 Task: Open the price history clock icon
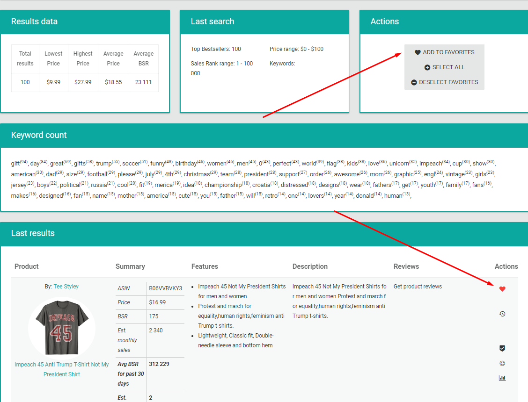tap(502, 314)
